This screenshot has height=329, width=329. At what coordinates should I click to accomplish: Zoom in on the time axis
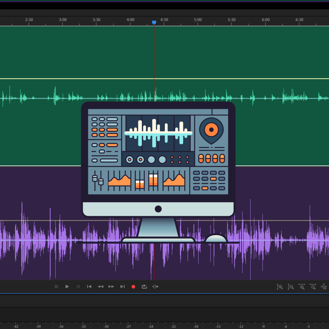[302, 287]
